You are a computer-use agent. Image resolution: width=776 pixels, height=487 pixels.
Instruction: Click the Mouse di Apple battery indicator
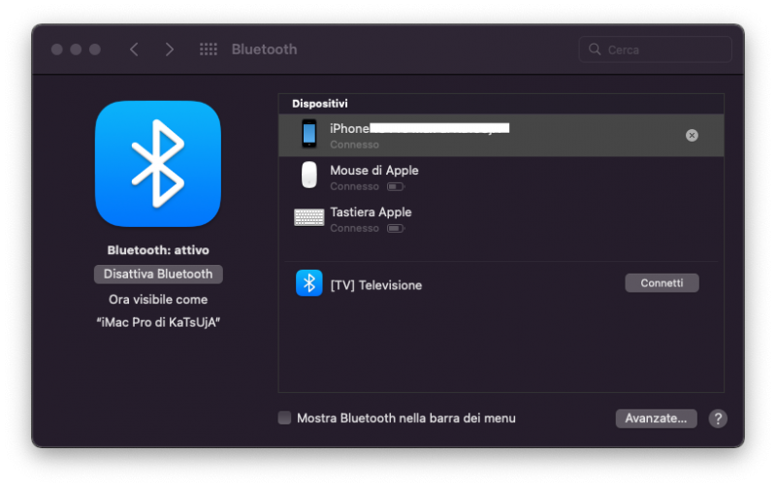(396, 186)
